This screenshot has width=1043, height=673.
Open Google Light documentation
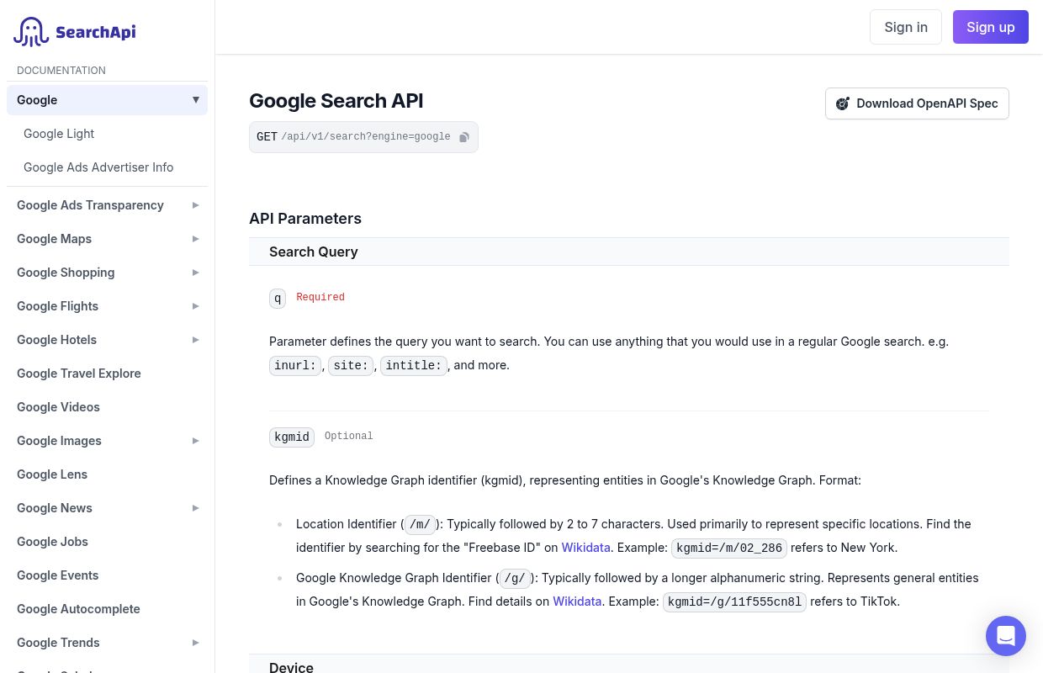click(59, 134)
